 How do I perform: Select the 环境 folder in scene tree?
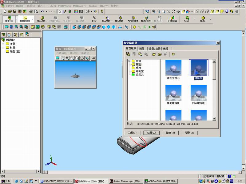(x=136, y=68)
